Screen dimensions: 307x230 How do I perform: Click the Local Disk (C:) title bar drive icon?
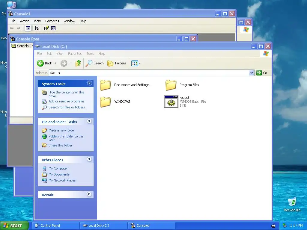(37, 46)
